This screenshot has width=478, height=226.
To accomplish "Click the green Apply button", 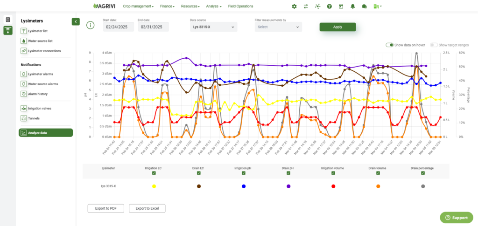I will pos(337,27).
